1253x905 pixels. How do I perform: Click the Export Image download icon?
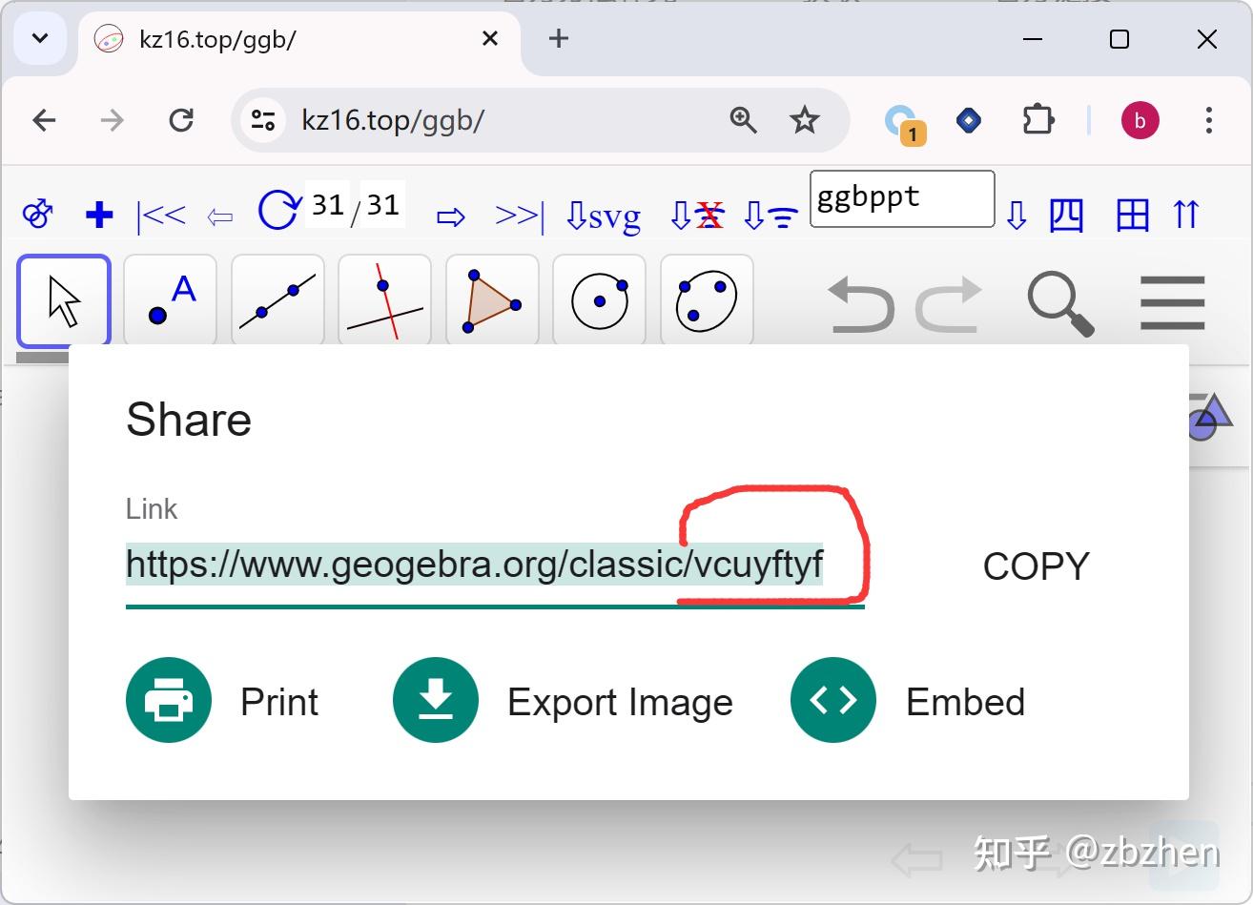(x=435, y=699)
